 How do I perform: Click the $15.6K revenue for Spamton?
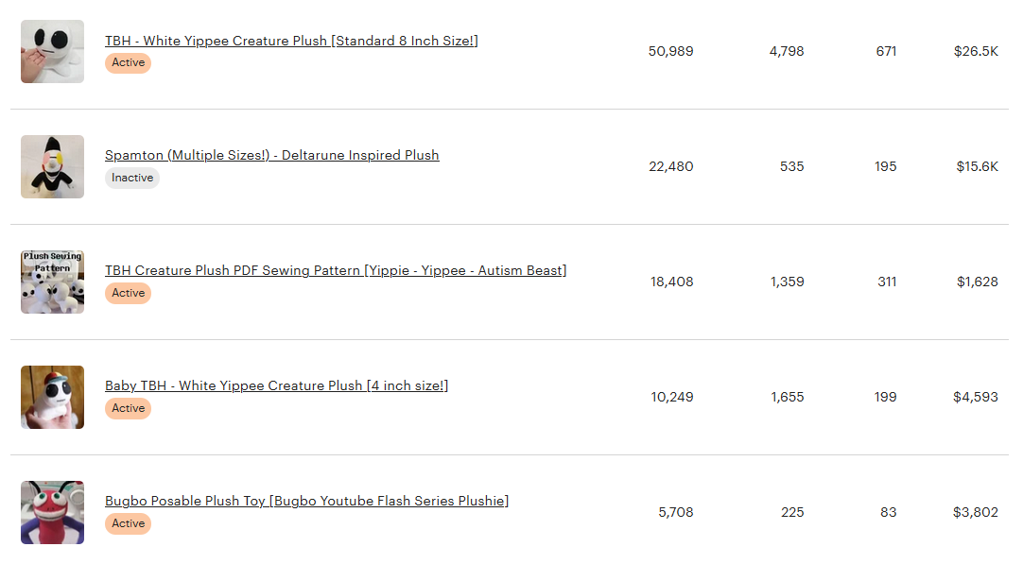pyautogui.click(x=977, y=167)
